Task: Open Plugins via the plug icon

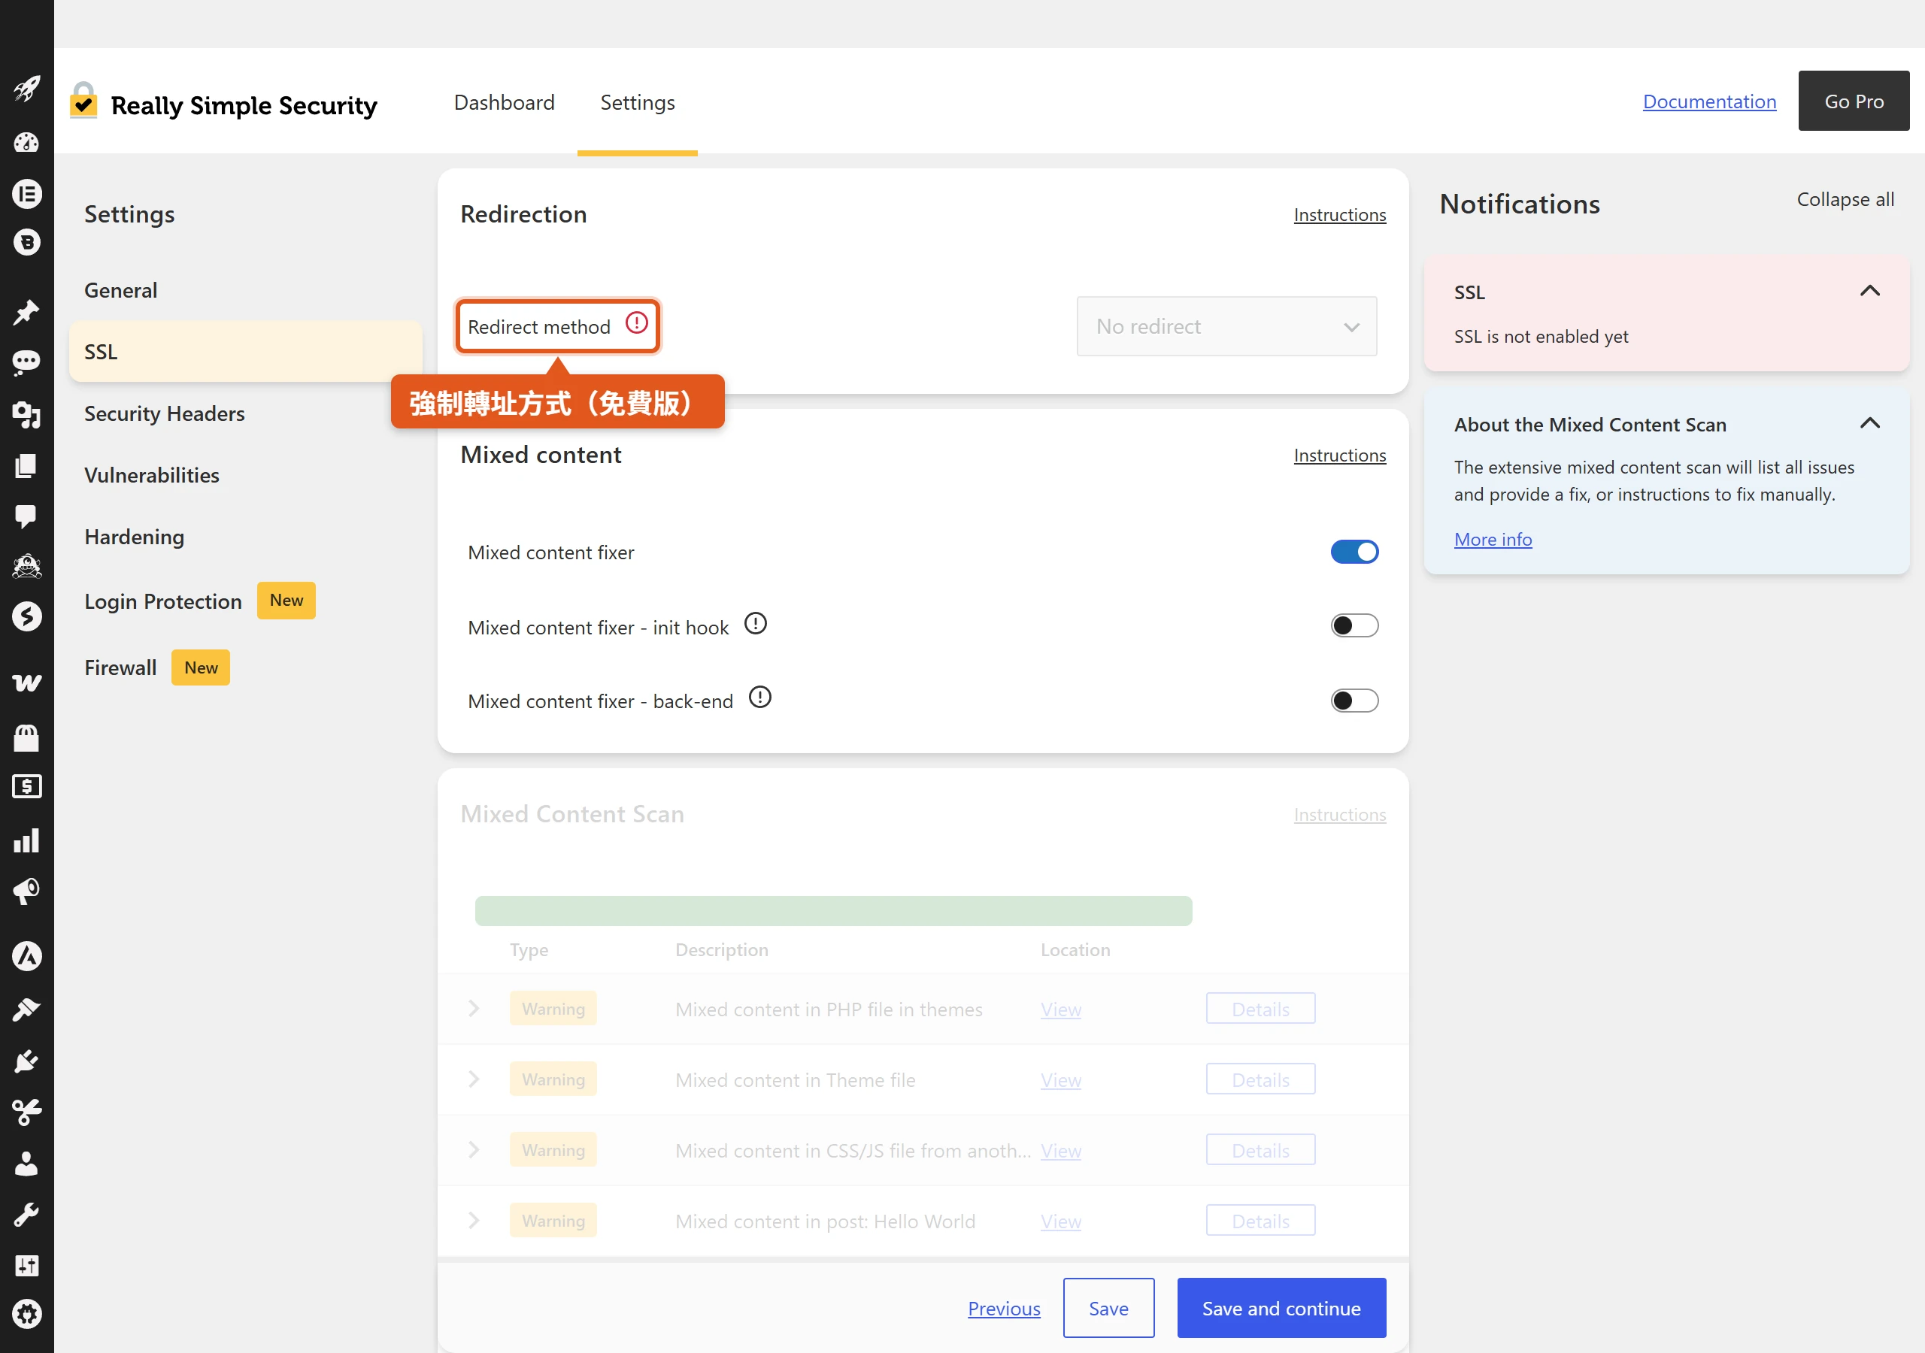Action: 27,1061
